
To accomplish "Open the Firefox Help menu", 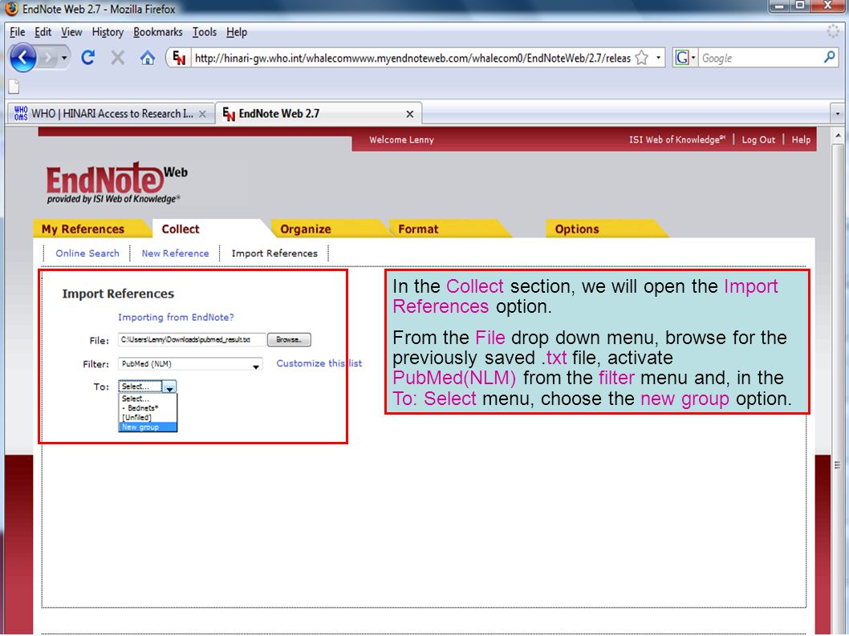I will pyautogui.click(x=237, y=32).
